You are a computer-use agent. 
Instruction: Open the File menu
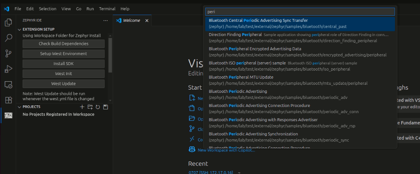coord(18,9)
